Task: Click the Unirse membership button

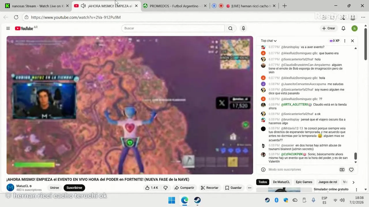Action: [54, 188]
